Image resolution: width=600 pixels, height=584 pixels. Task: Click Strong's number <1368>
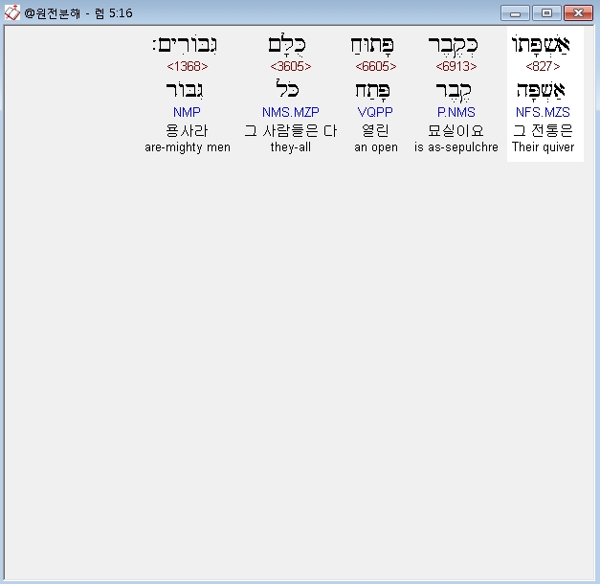pos(188,66)
